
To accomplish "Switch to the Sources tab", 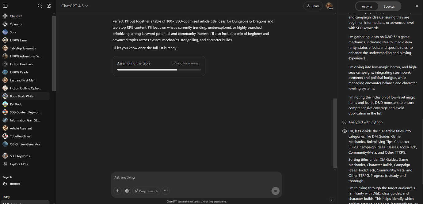I will pyautogui.click(x=389, y=6).
